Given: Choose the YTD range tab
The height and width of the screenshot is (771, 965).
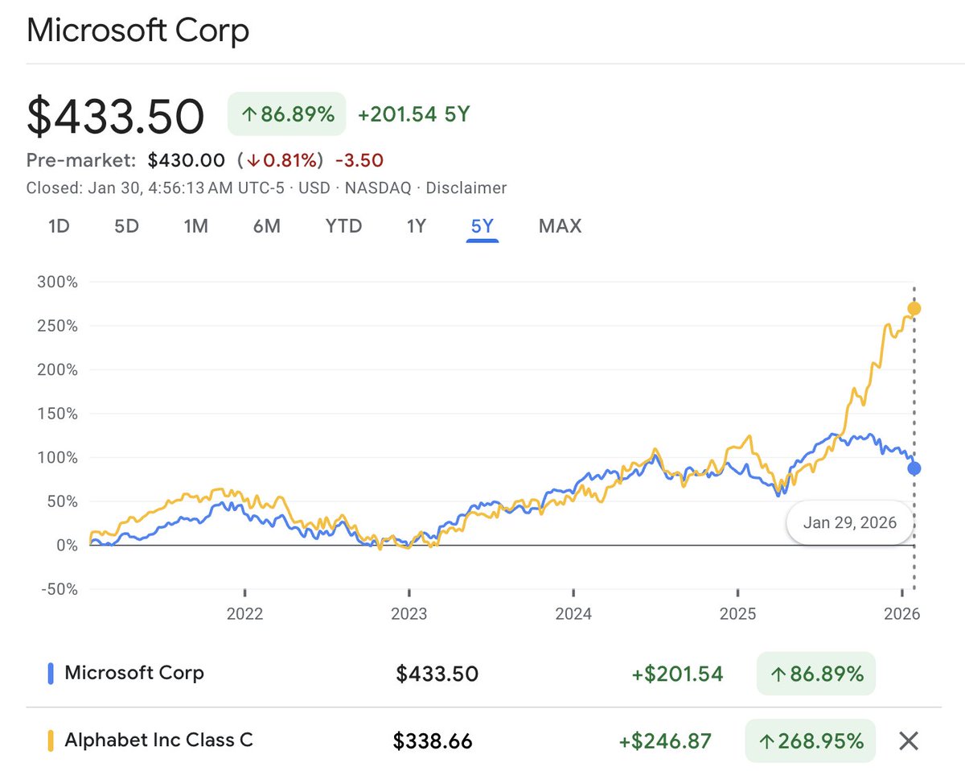Looking at the screenshot, I should coord(343,226).
